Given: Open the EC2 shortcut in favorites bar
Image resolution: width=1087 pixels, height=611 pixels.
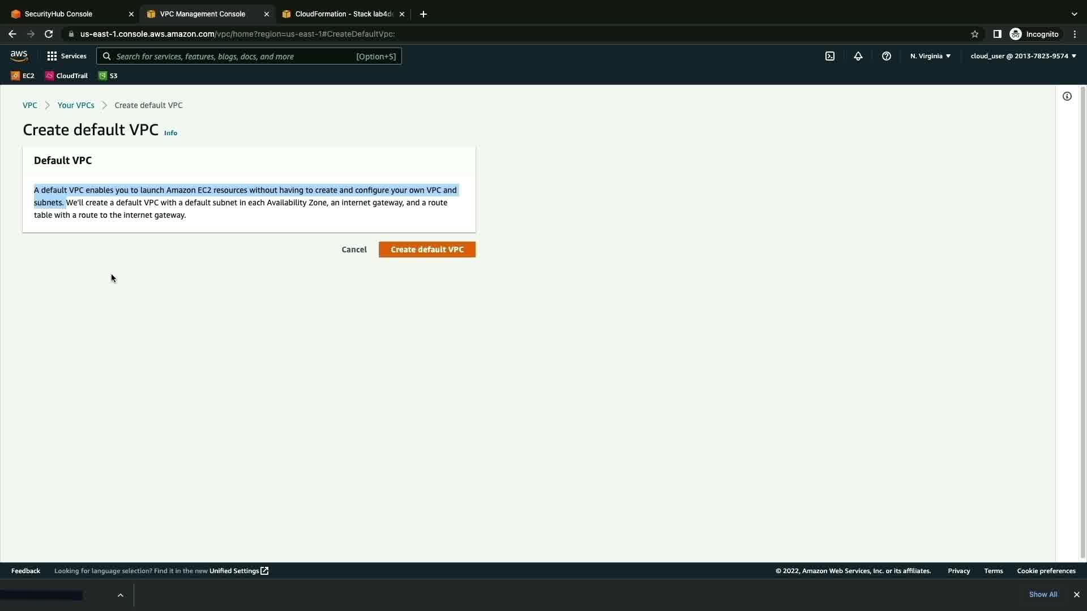Looking at the screenshot, I should tap(23, 76).
